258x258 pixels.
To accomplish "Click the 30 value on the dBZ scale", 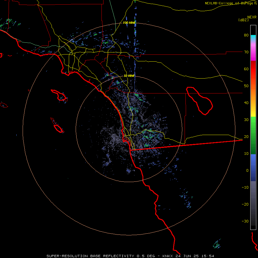I will click(x=246, y=120).
